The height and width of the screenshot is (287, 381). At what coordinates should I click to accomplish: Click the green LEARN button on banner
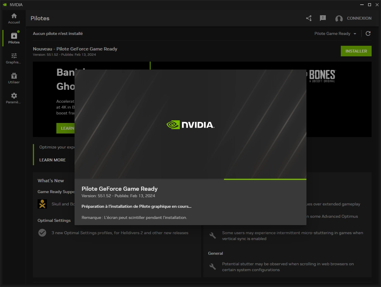click(65, 128)
